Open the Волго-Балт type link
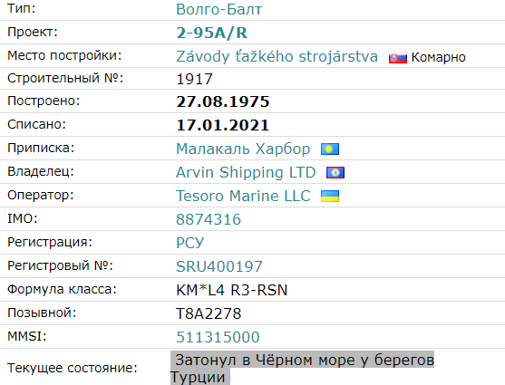 [x=219, y=9]
